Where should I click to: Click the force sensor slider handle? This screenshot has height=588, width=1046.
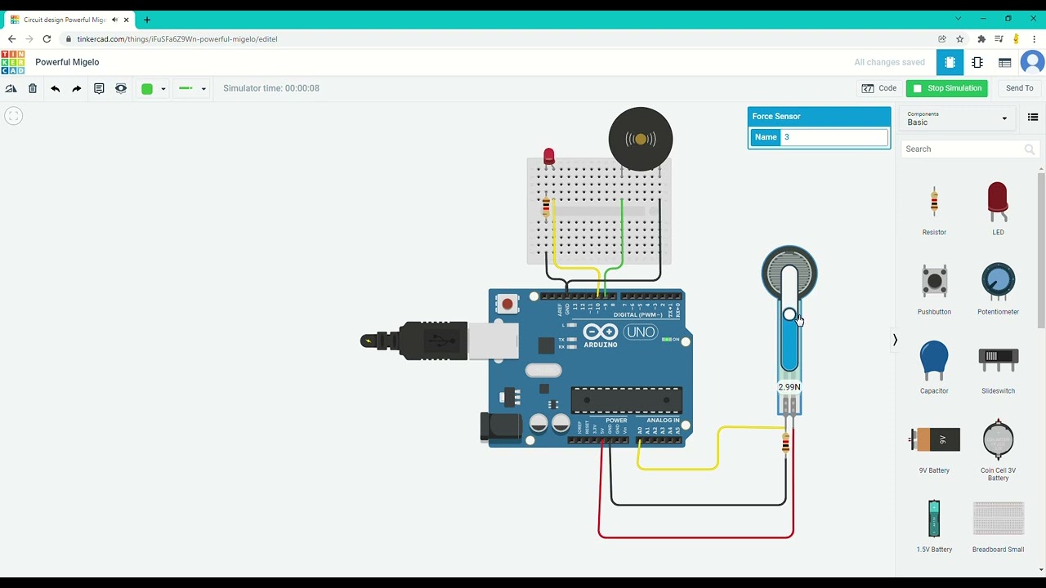[789, 314]
